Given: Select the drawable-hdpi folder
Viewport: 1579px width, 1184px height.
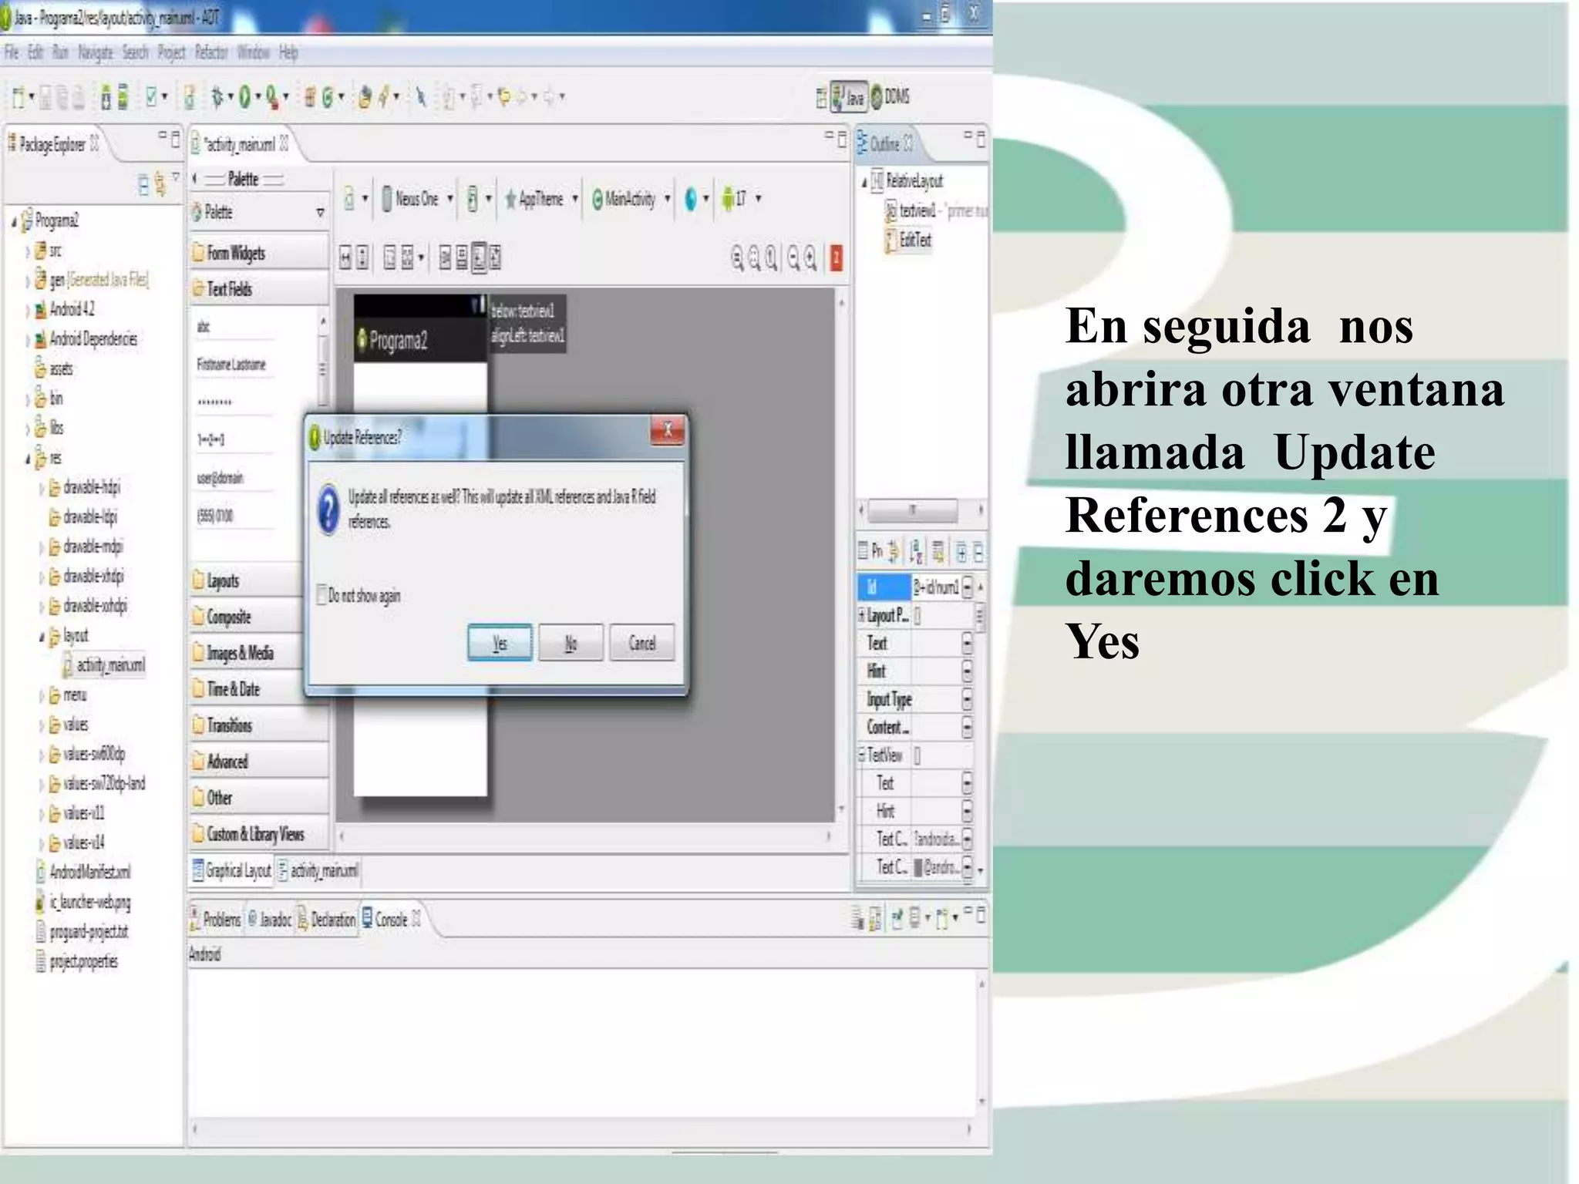Looking at the screenshot, I should point(85,487).
